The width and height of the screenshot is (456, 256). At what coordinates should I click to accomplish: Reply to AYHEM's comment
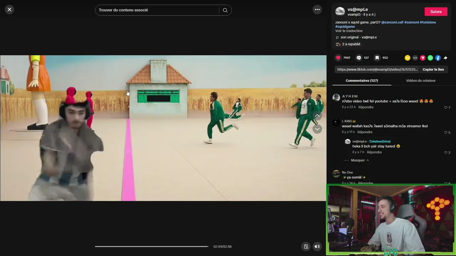pyautogui.click(x=366, y=107)
